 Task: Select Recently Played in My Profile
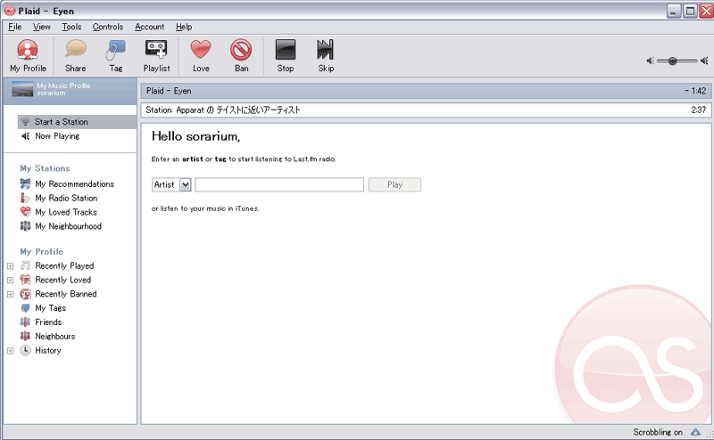pyautogui.click(x=64, y=265)
